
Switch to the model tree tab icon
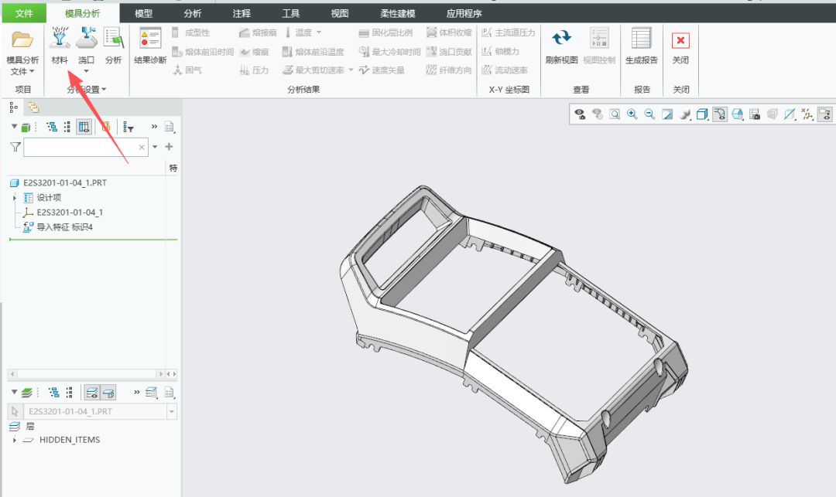pos(13,108)
